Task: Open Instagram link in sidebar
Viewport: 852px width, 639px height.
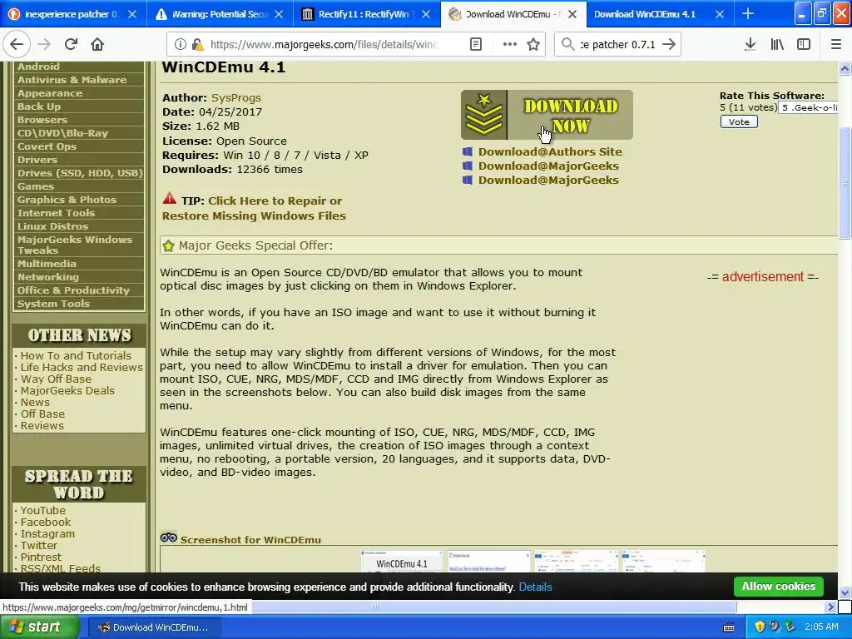Action: tap(47, 534)
